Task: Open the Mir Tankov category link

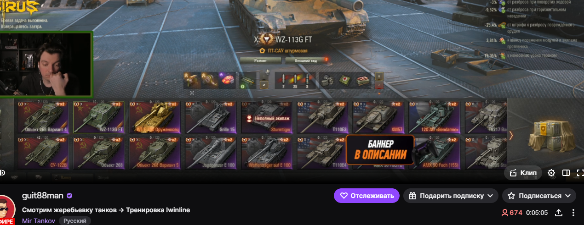Action: click(39, 221)
